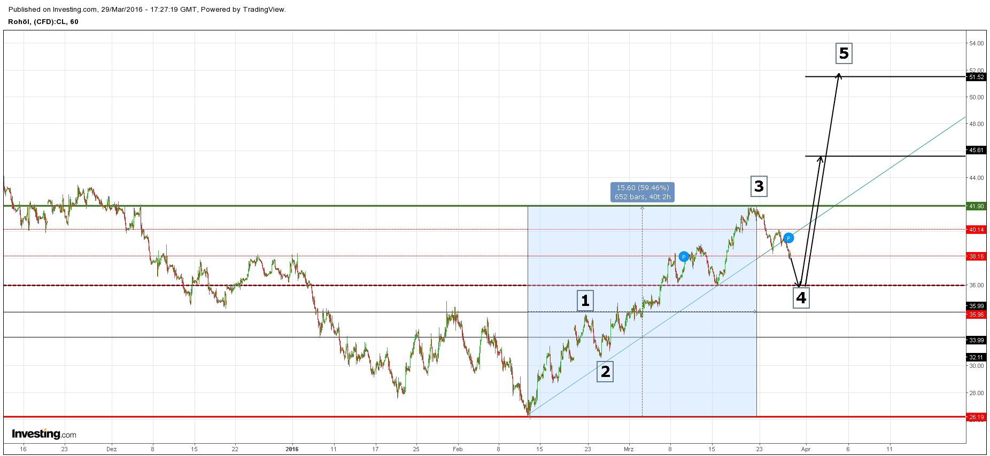The image size is (990, 456).
Task: Click the 45.61 price target label
Action: coord(976,150)
